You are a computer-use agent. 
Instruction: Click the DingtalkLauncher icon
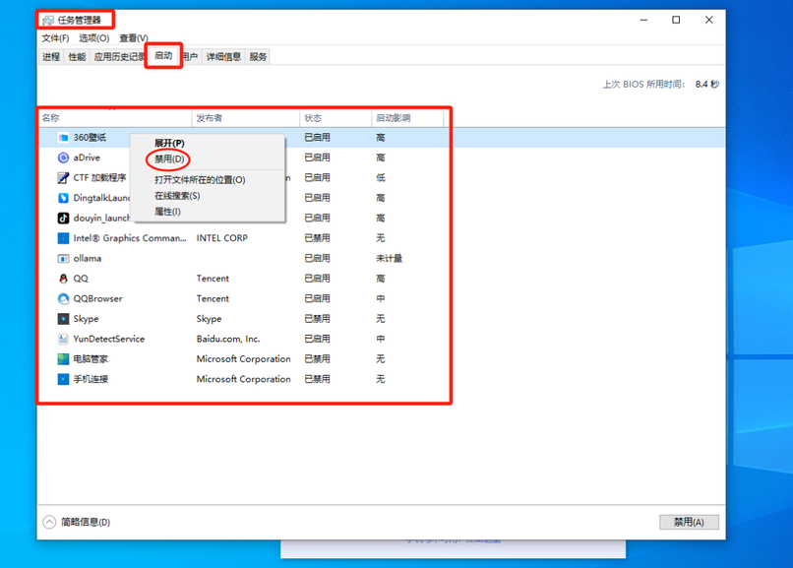(x=63, y=198)
